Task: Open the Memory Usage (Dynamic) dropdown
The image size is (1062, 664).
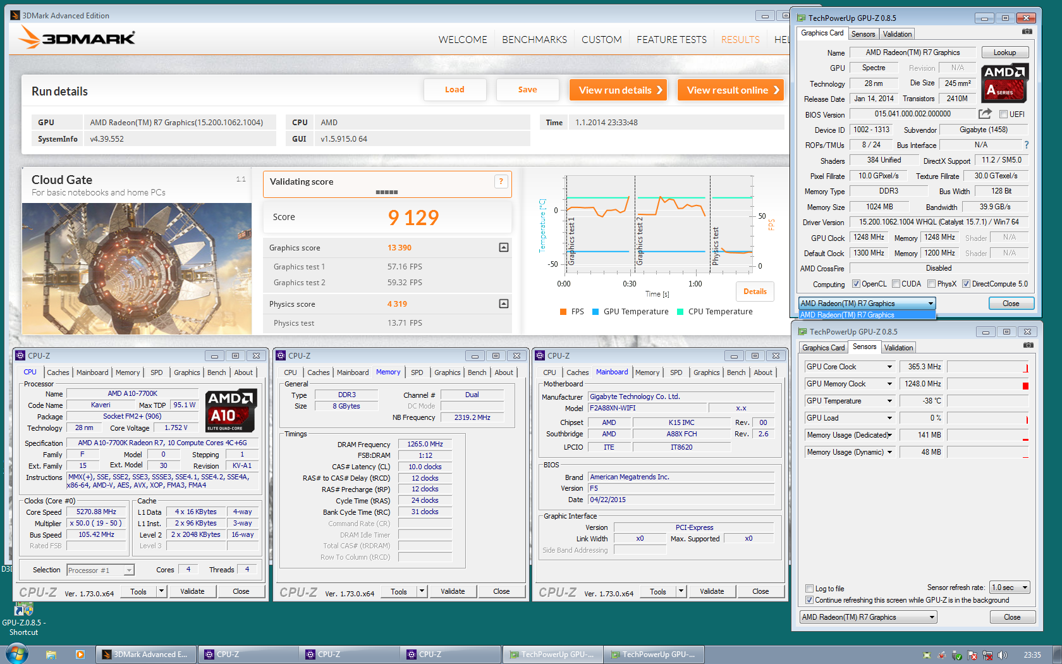Action: tap(889, 452)
